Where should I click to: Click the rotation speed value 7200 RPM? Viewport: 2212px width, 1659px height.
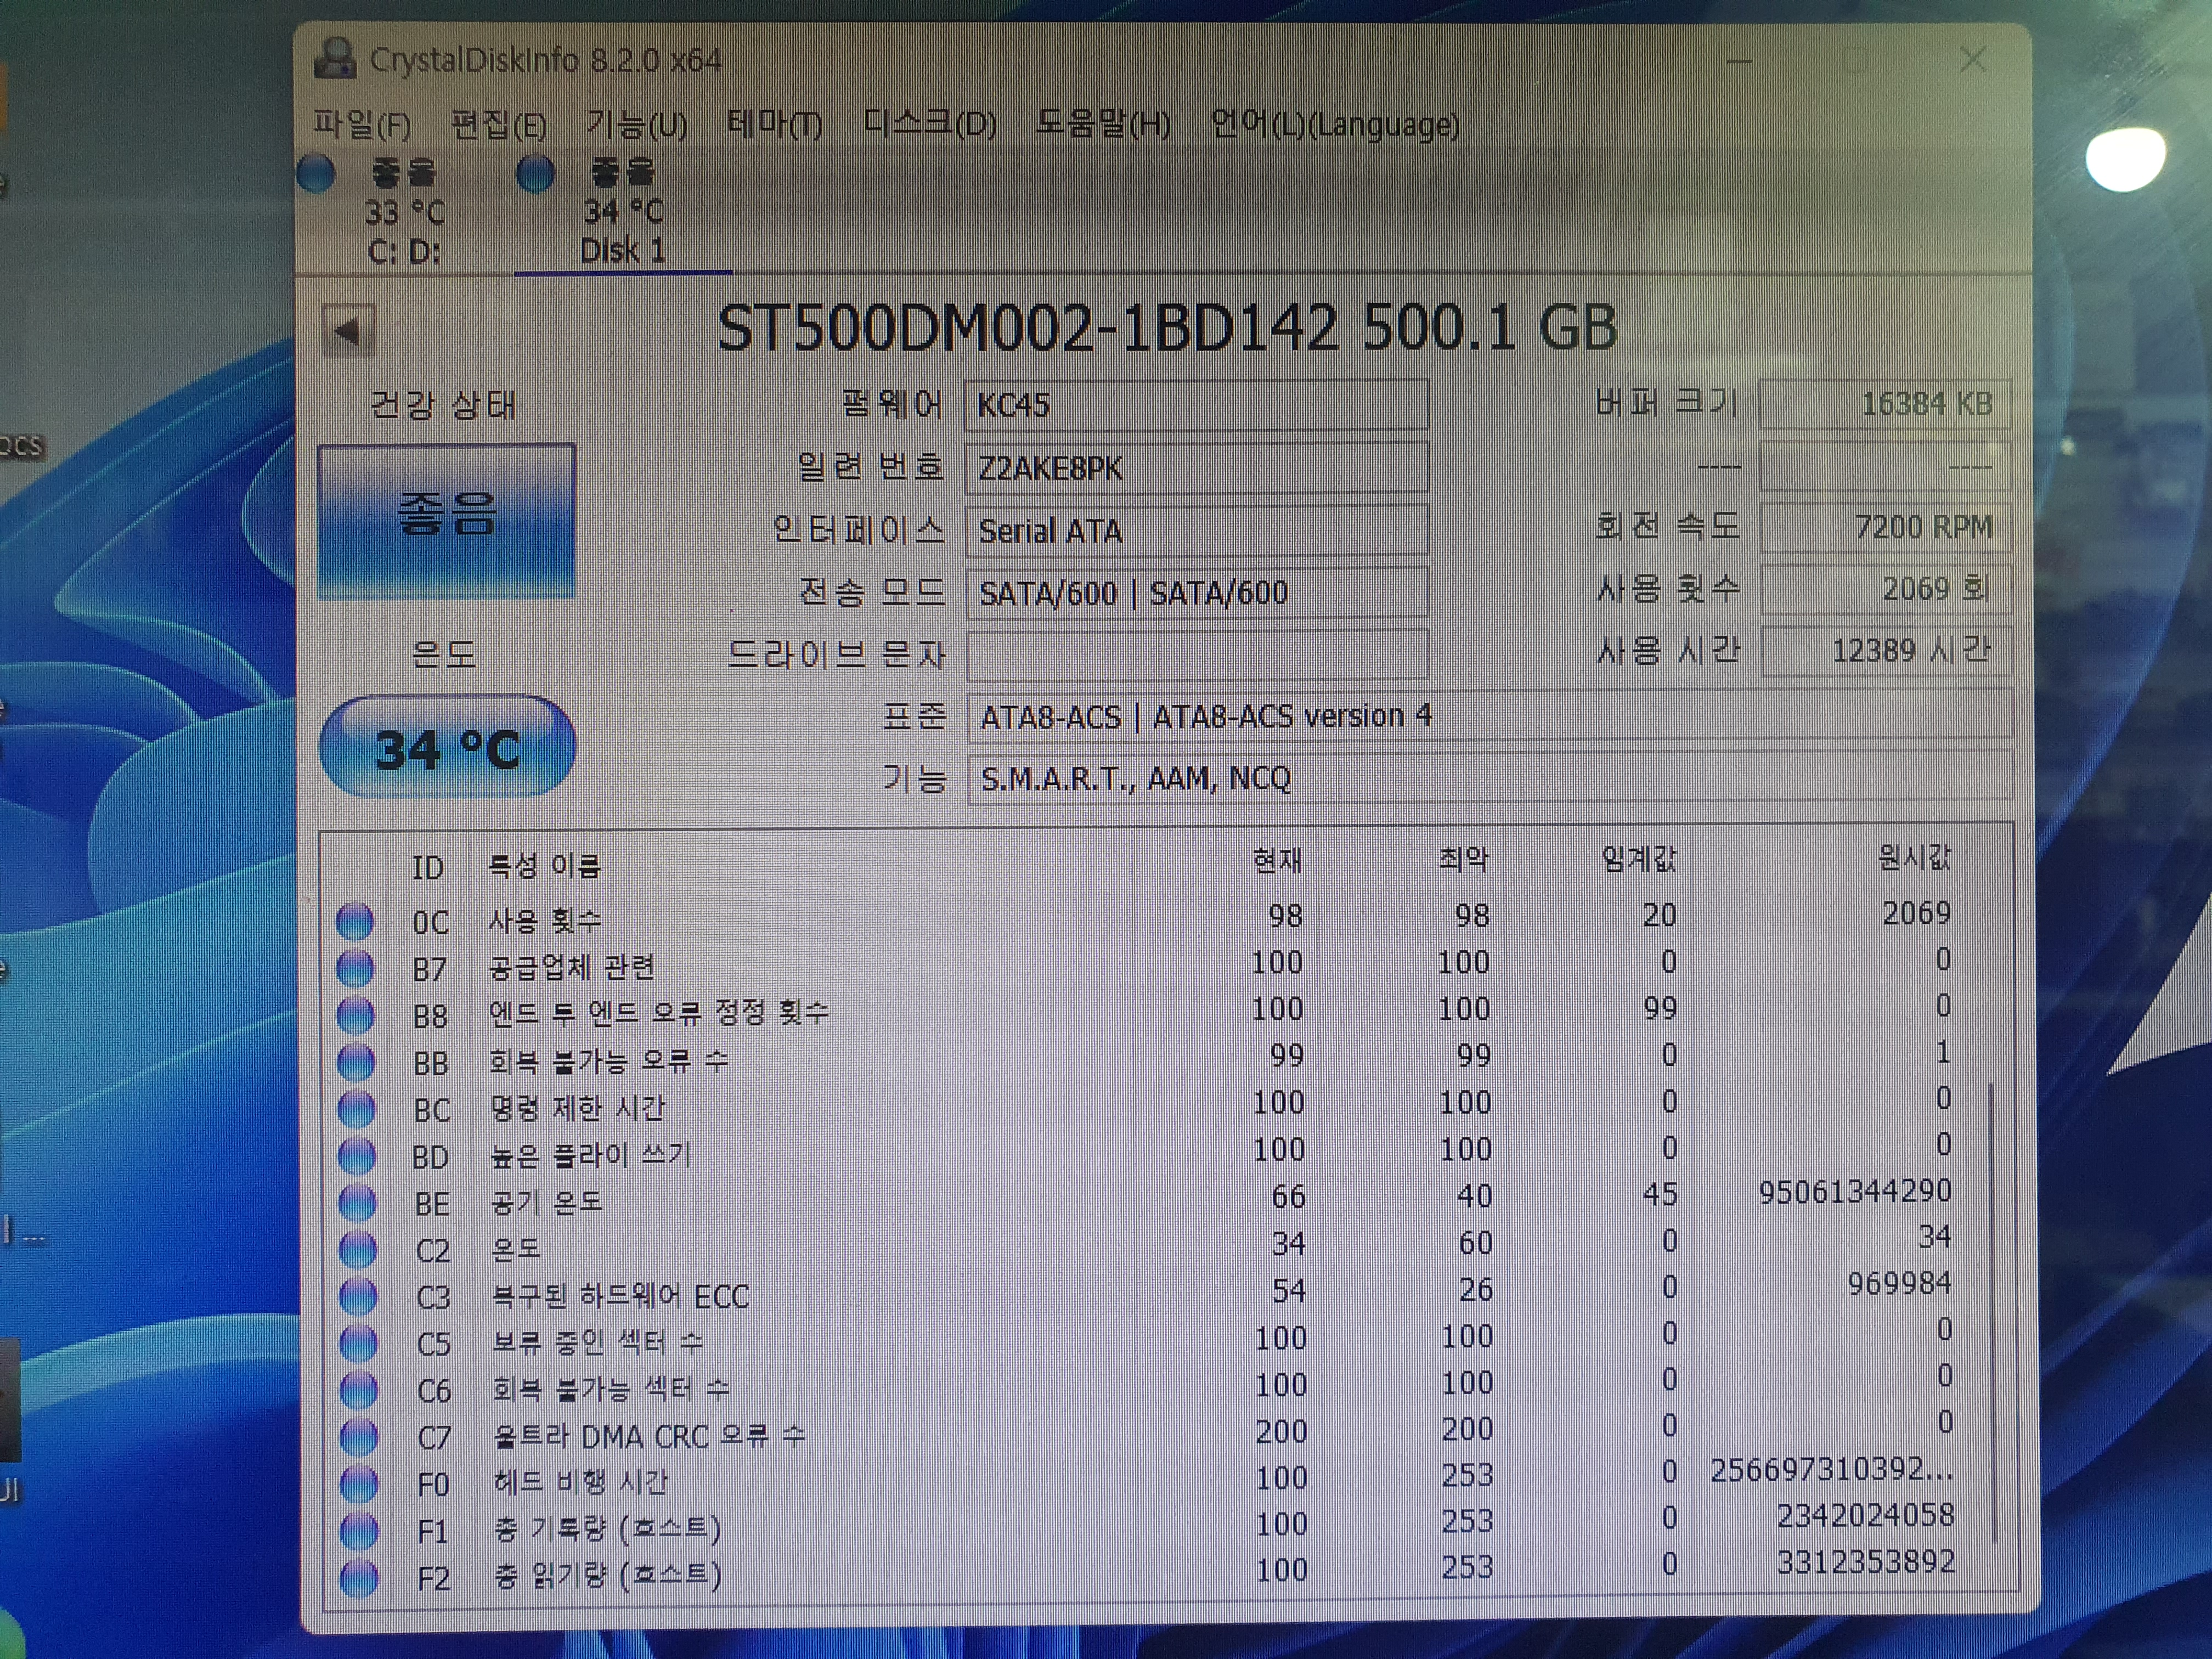point(1885,527)
